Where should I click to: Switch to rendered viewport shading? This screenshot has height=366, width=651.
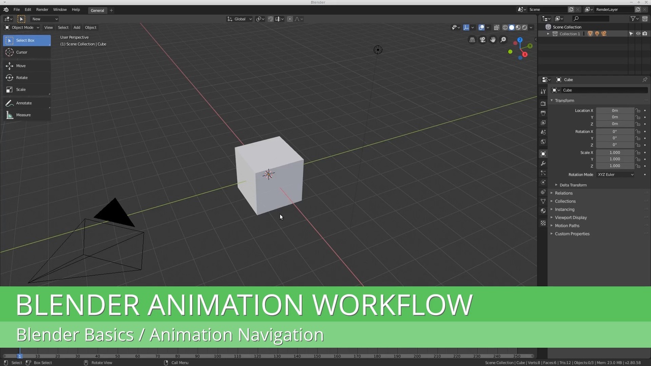524,27
